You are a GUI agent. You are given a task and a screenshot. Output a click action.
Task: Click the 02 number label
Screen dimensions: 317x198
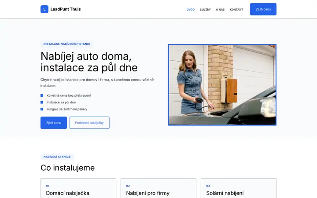128,186
